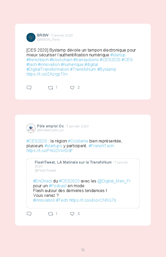
Task: Open the t.co/ZAzrgzTIrv link
Action: point(47,74)
